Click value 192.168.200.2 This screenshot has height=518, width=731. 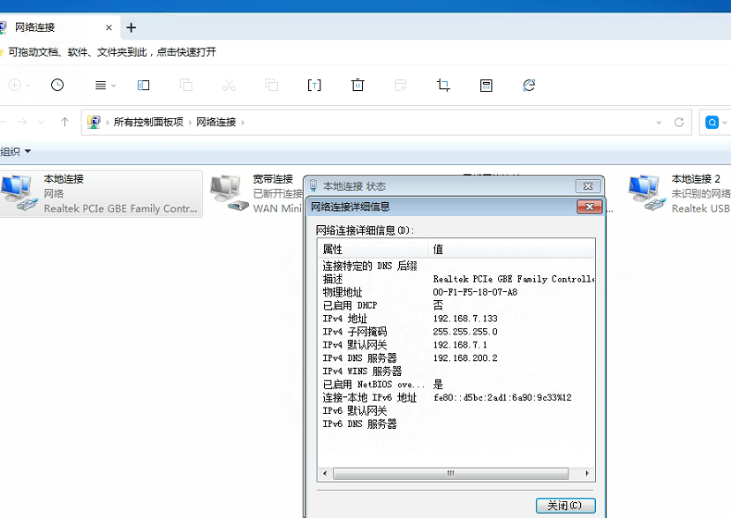point(465,357)
